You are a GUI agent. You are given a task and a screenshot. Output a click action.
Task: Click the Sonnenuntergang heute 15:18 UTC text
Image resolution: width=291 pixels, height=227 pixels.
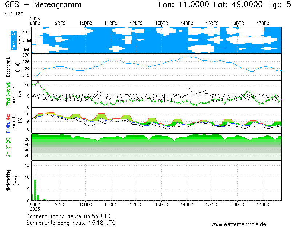coord(71,222)
